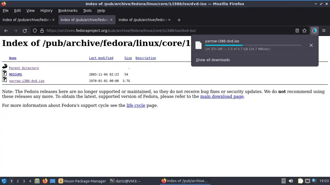330x185 pixels.
Task: Click the Firefox window taskbar entry
Action: (x=185, y=181)
